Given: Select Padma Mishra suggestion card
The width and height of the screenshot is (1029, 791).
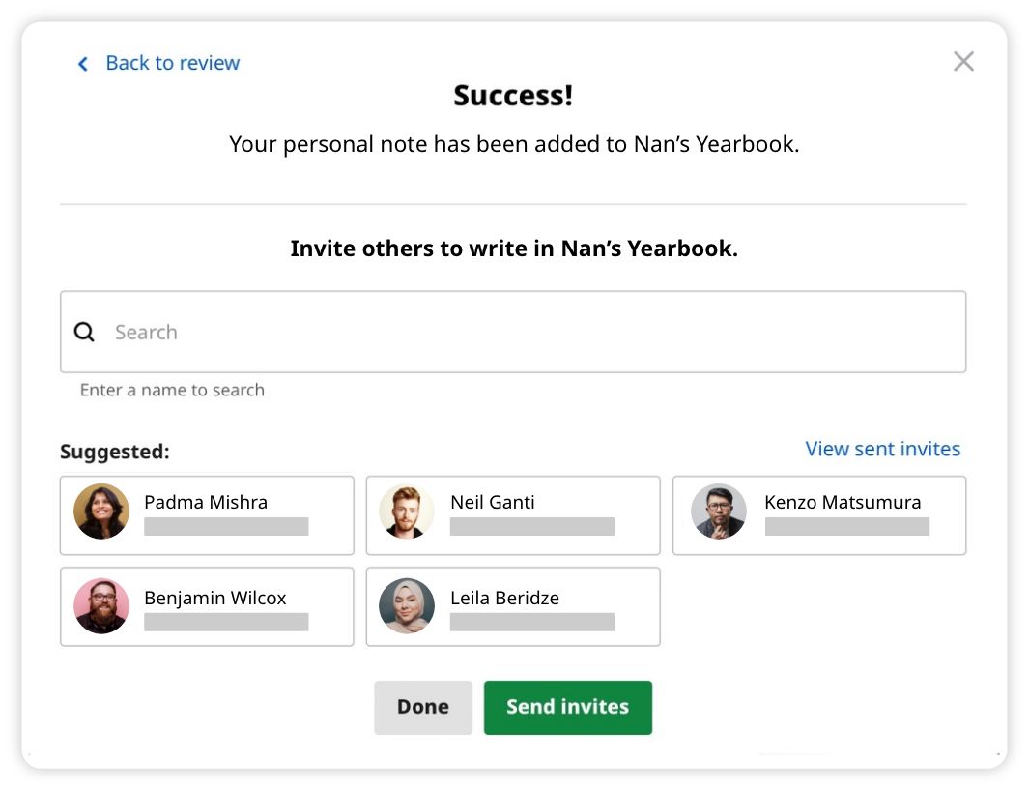Looking at the screenshot, I should click(x=207, y=515).
